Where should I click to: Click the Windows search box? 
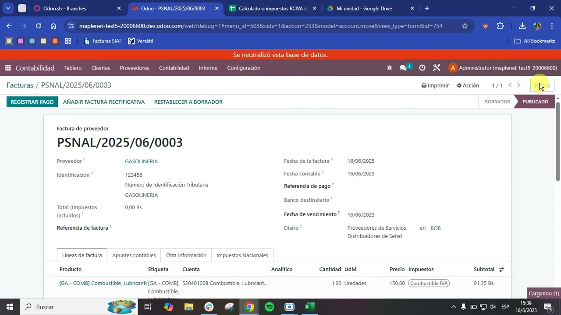[x=79, y=307]
